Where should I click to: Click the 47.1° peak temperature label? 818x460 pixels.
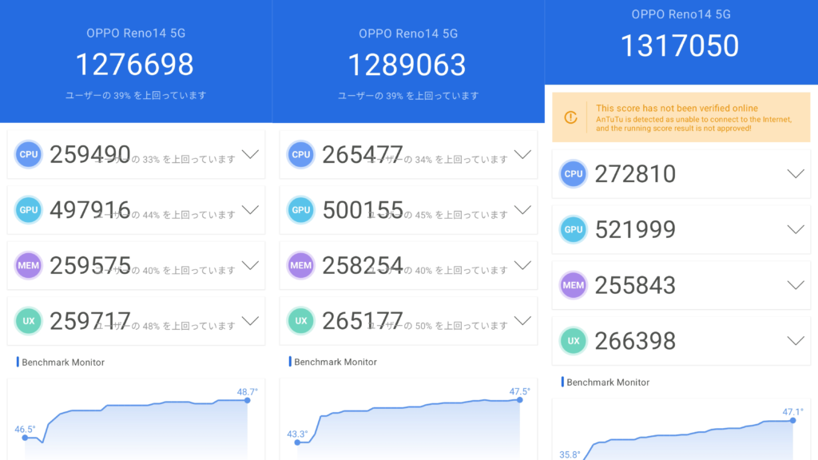(792, 412)
